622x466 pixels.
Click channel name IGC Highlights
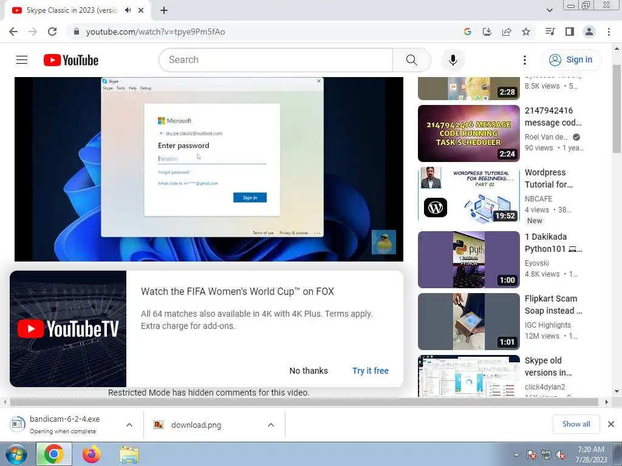click(x=548, y=325)
